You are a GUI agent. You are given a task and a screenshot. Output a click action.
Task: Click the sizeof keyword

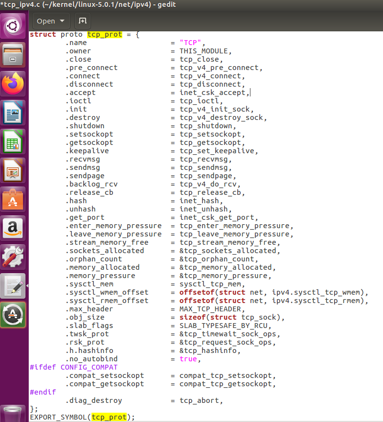pos(193,318)
